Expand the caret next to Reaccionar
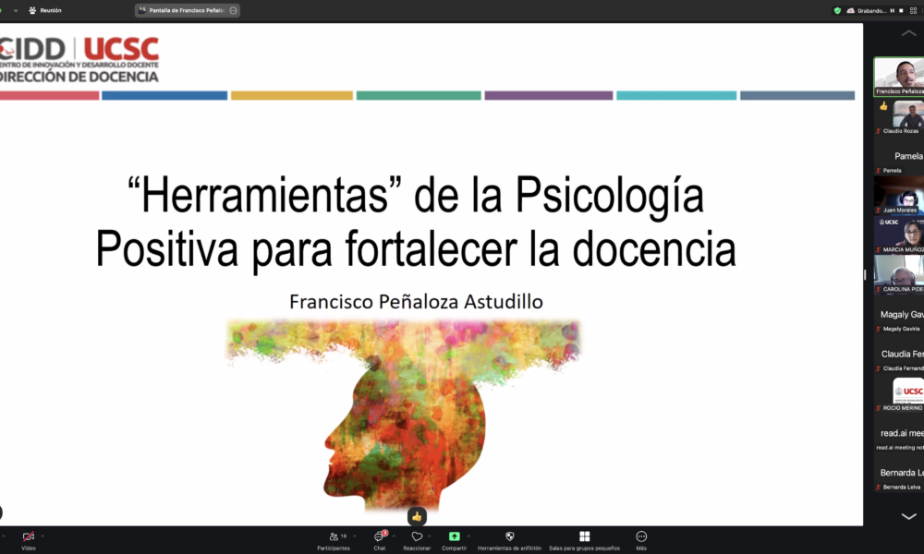 point(430,536)
